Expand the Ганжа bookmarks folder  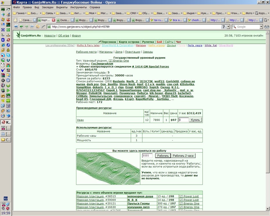[x=19, y=13]
